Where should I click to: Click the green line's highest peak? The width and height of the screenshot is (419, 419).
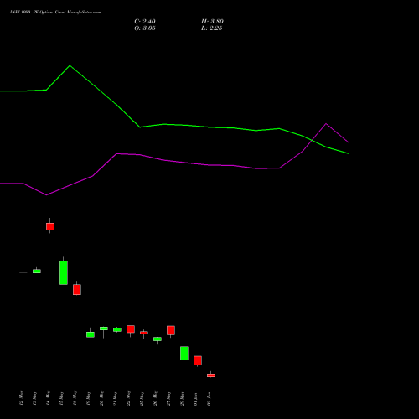tap(70, 66)
